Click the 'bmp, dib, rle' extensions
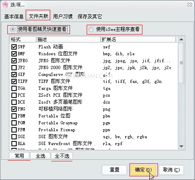 (119, 54)
